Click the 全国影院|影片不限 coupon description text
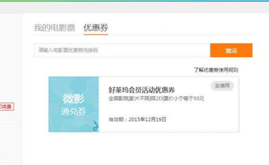 click(129, 98)
